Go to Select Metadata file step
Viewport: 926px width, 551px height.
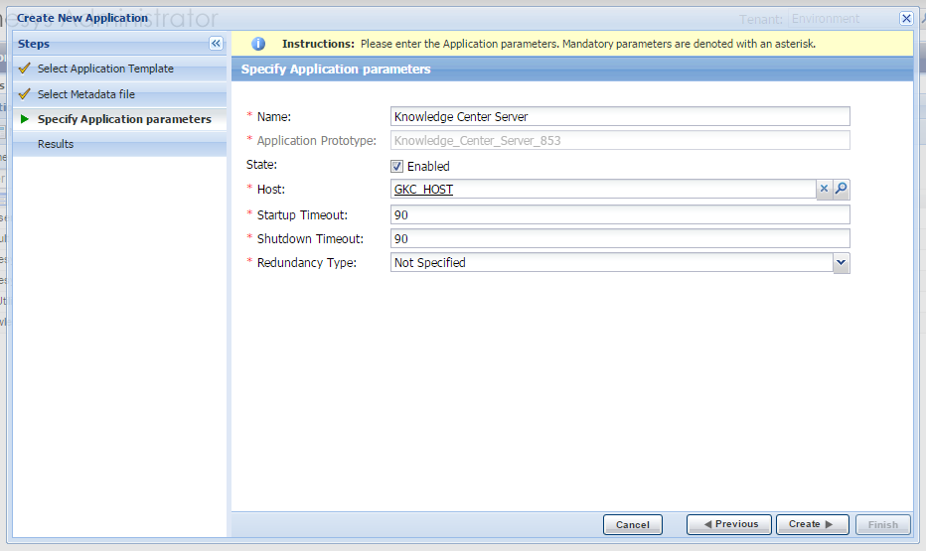pos(86,94)
